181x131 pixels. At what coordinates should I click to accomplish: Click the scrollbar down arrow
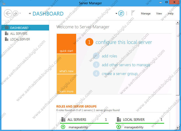pyautogui.click(x=178, y=128)
